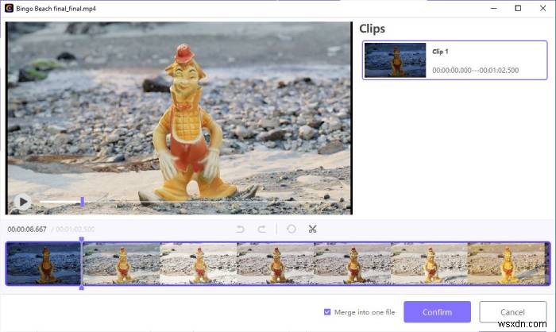Viewport: 556px width, 332px height.
Task: Click the app logo icon in title bar
Action: click(9, 8)
